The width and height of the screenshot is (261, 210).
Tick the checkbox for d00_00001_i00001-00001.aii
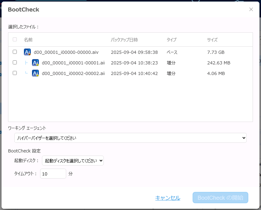coord(15,63)
